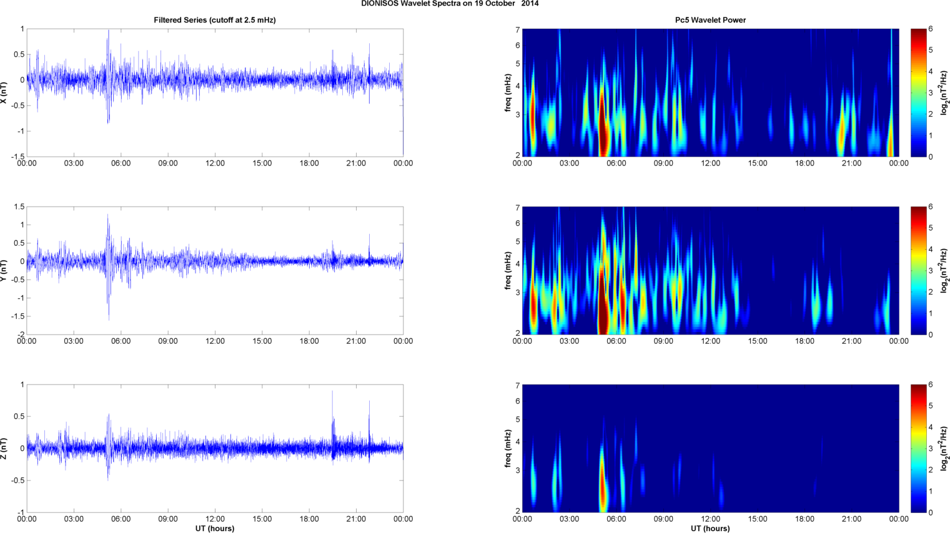This screenshot has height=533, width=950.
Task: Click the '18:00' tick under the Z time series
Action: tap(309, 519)
